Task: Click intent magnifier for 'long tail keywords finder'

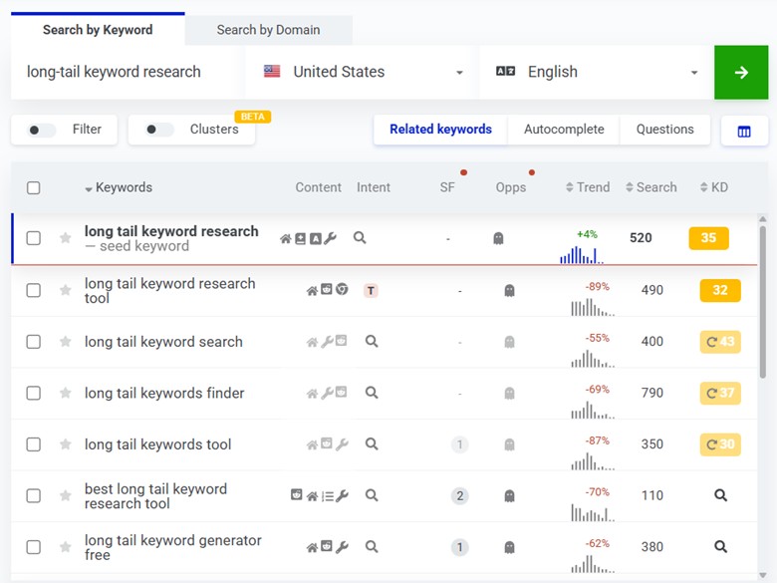Action: click(x=372, y=393)
